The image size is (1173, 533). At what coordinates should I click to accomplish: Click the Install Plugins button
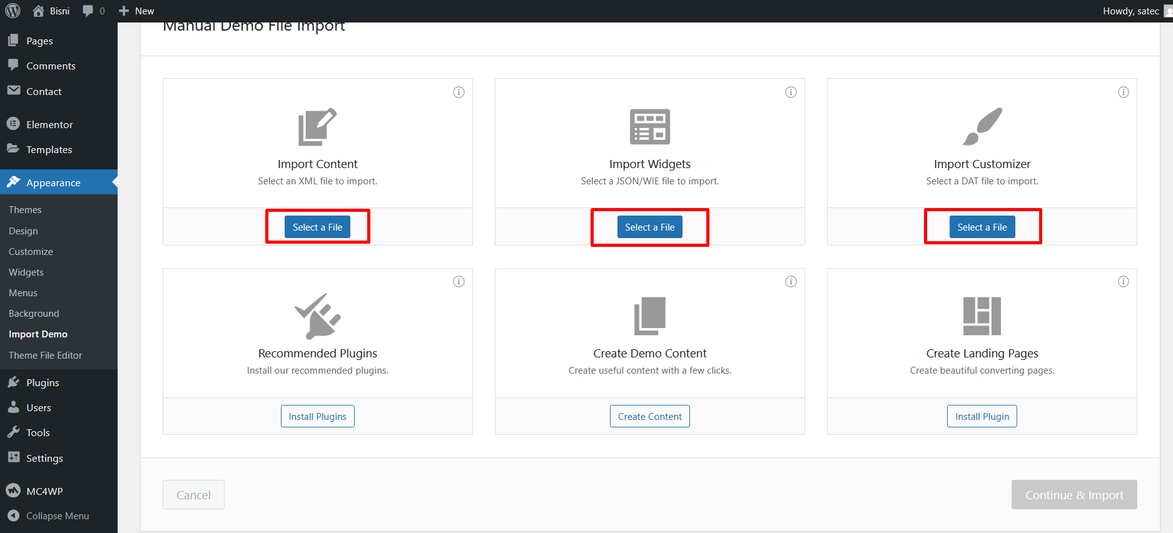click(318, 416)
